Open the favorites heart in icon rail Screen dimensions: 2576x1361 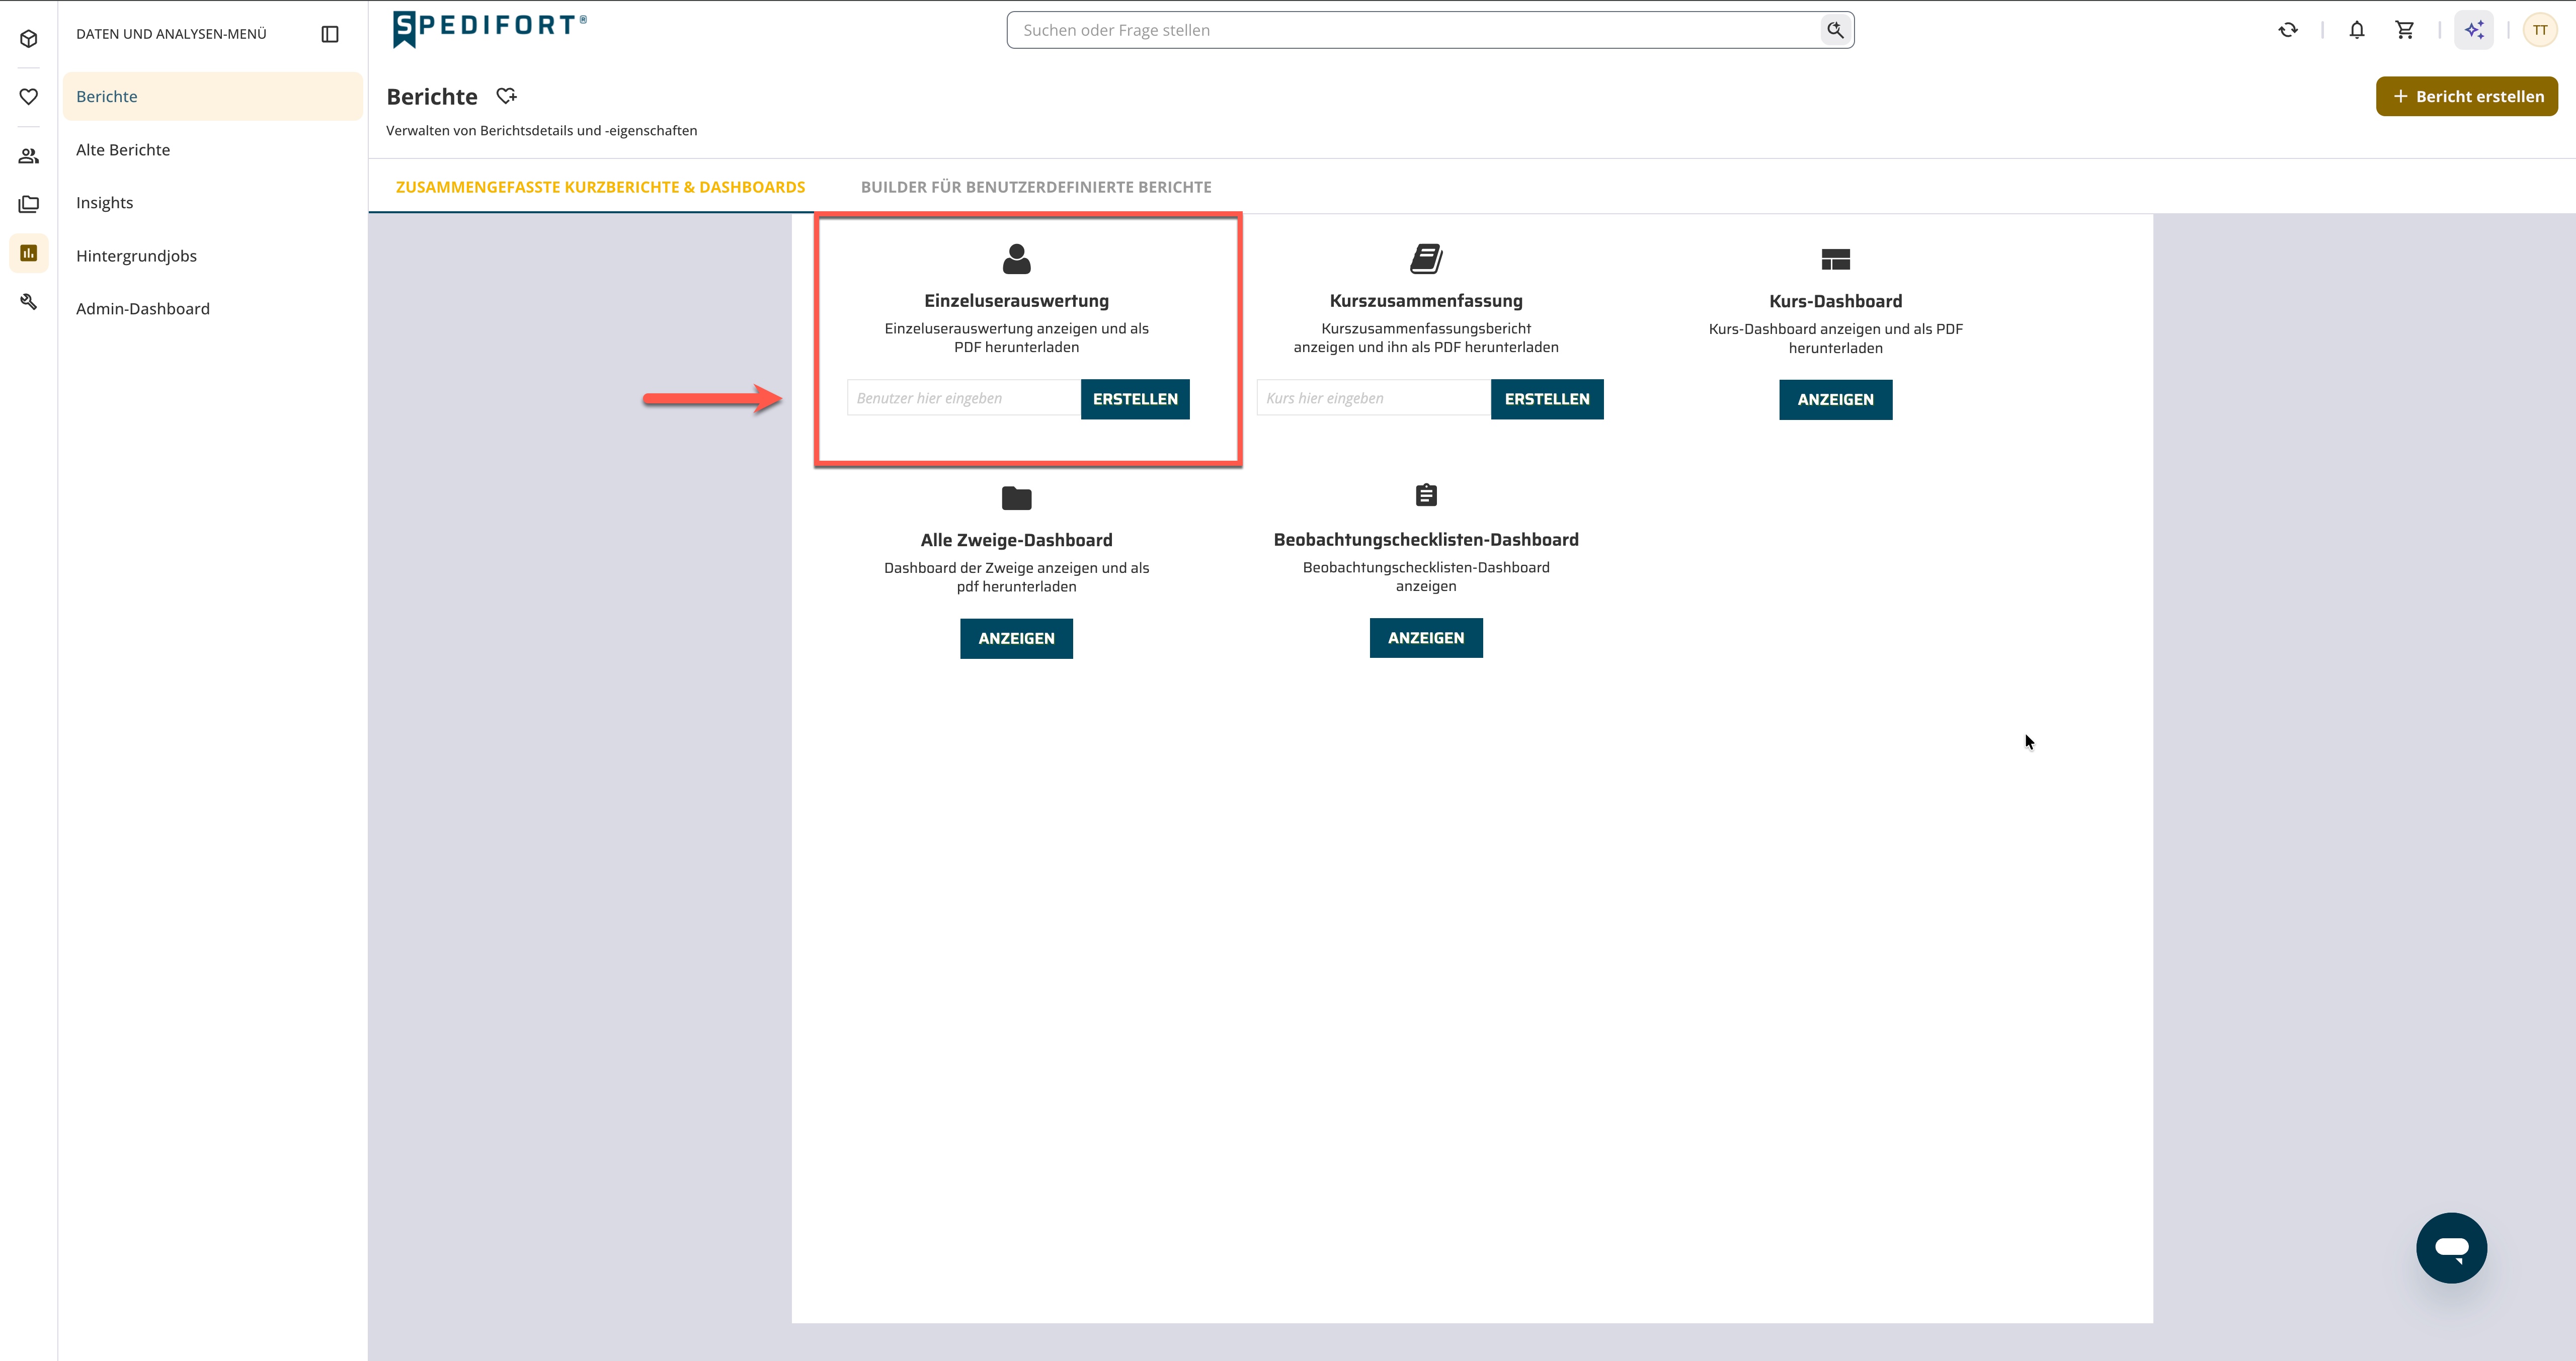coord(29,97)
